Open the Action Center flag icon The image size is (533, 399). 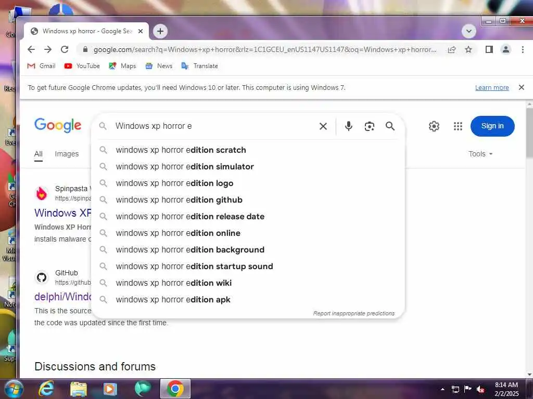tap(468, 389)
